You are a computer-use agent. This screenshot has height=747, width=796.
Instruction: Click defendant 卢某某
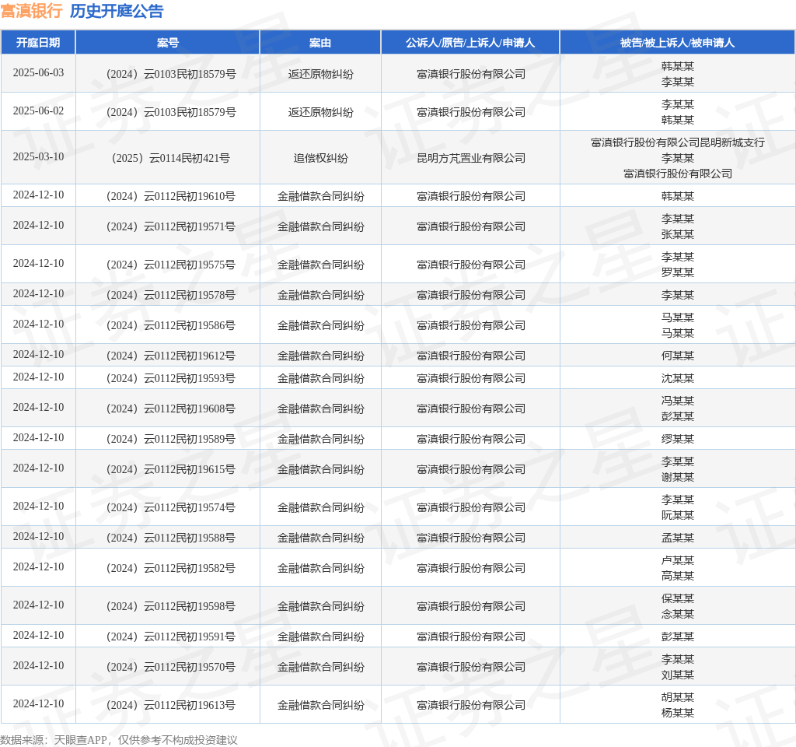tap(678, 560)
